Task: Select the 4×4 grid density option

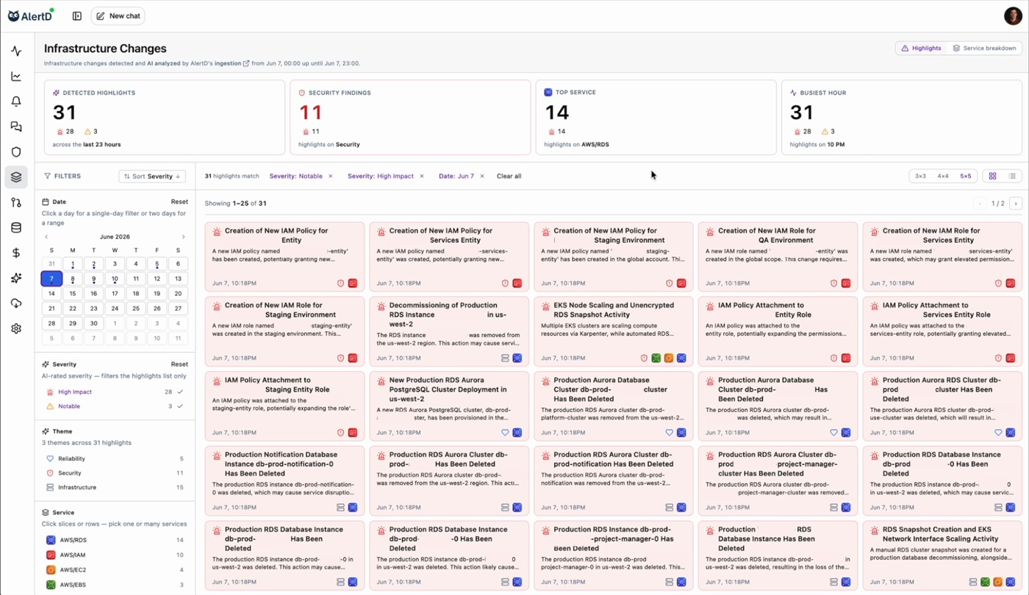Action: (x=943, y=176)
